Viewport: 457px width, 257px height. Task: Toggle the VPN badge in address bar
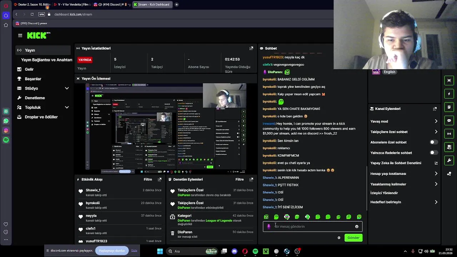(41, 14)
